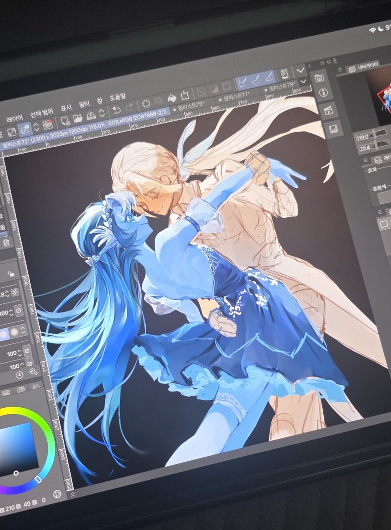The height and width of the screenshot is (530, 391).
Task: Click the square icon at far left of command bar
Action: coord(12,132)
